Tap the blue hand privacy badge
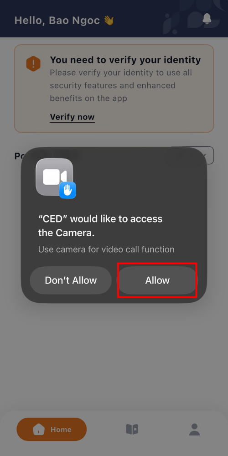Viewport: 228px width, 456px height. click(x=67, y=190)
